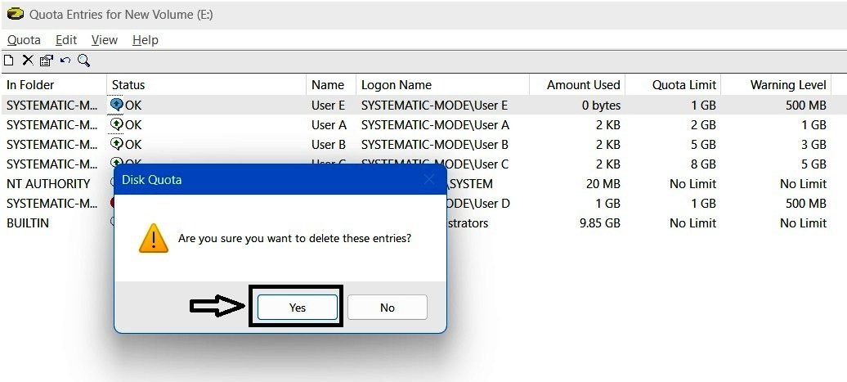Click the User E status OK text

(133, 106)
